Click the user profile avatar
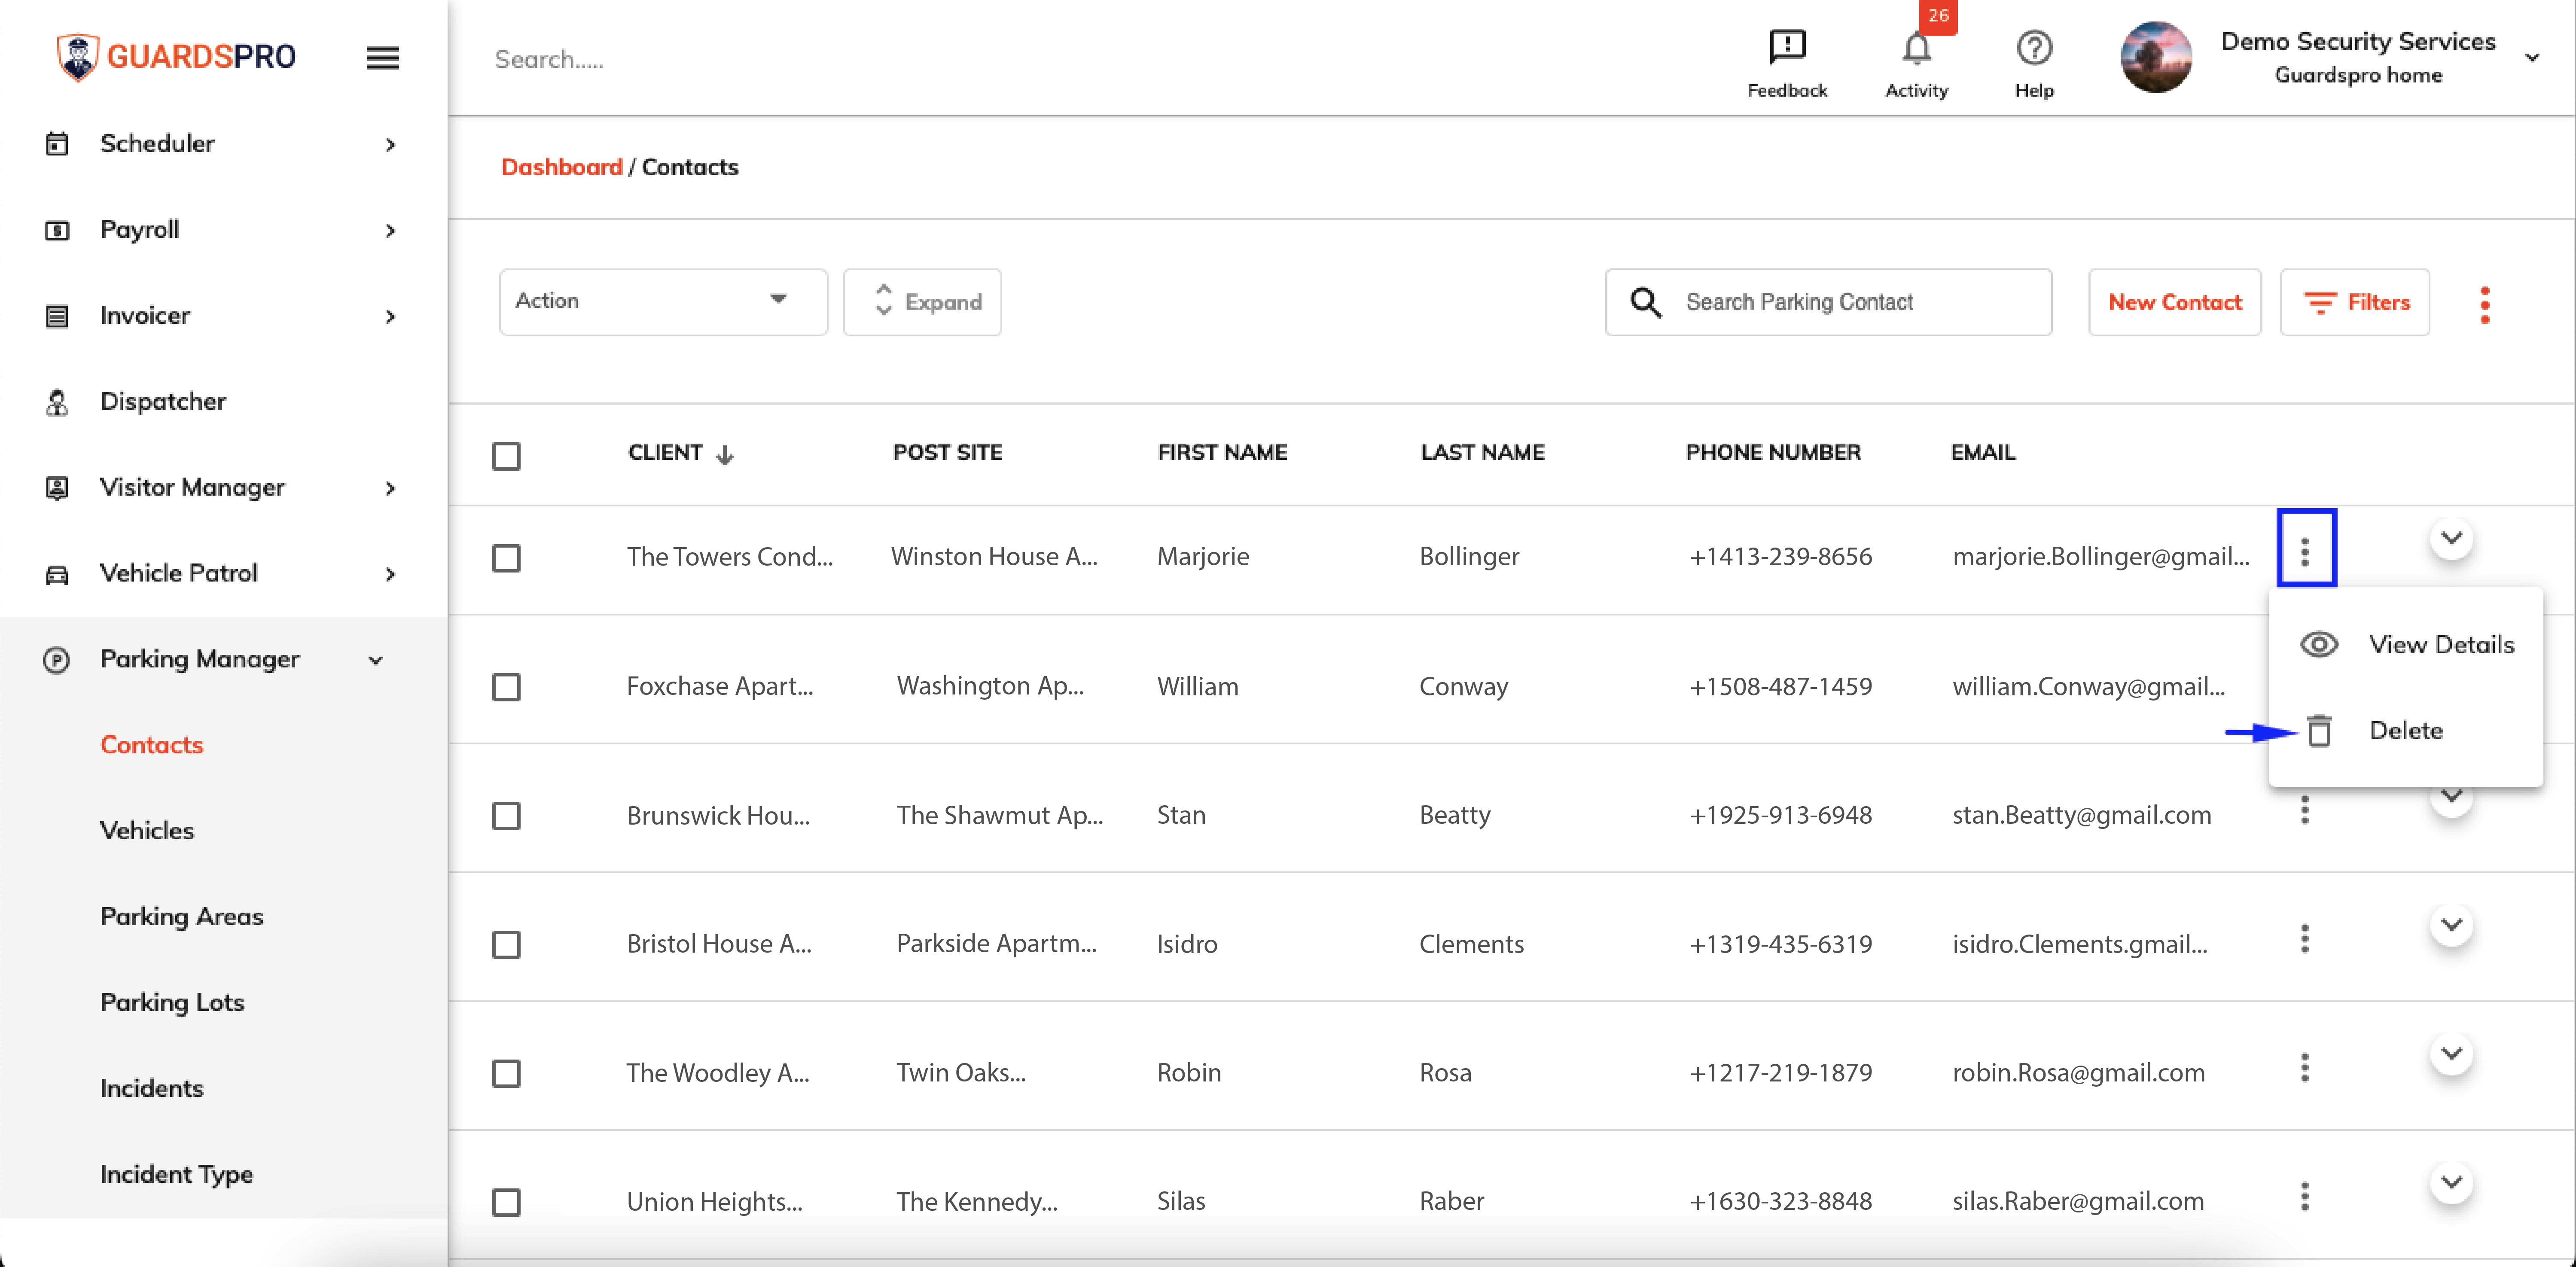The image size is (2576, 1267). point(2155,57)
